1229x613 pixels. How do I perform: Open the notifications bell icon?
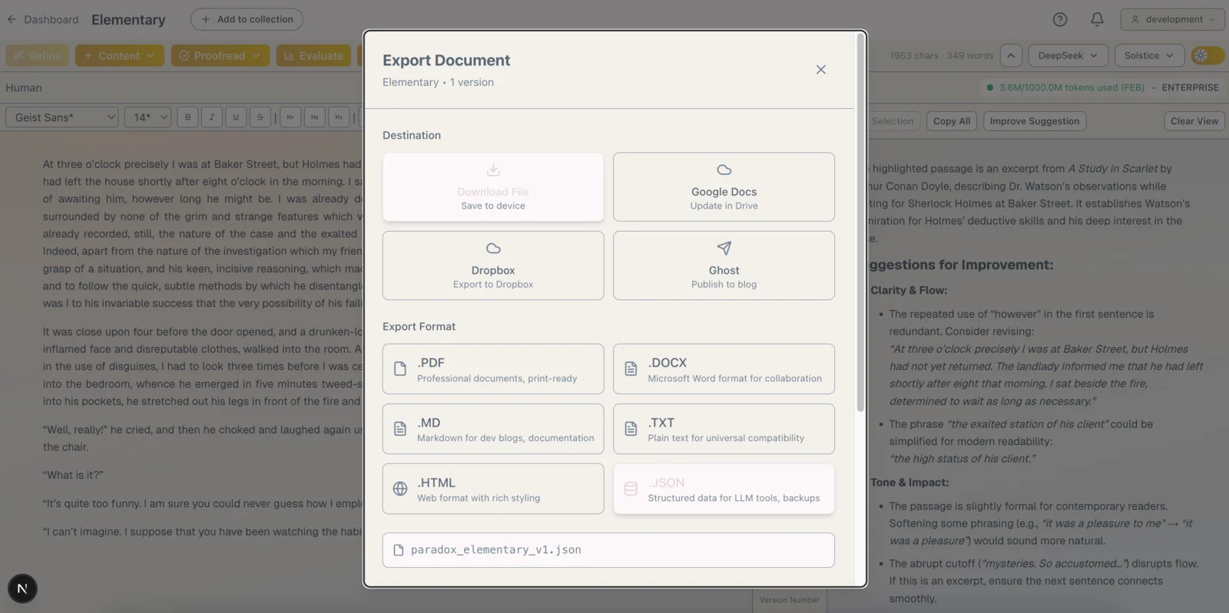1097,19
